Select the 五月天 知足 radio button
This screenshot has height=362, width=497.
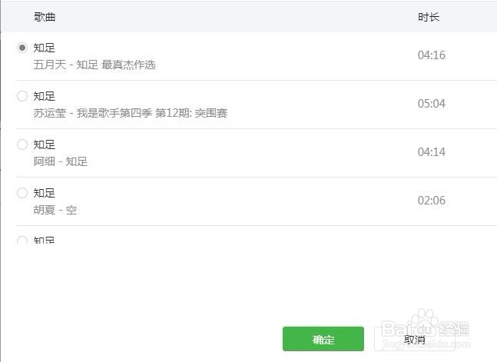(x=22, y=48)
